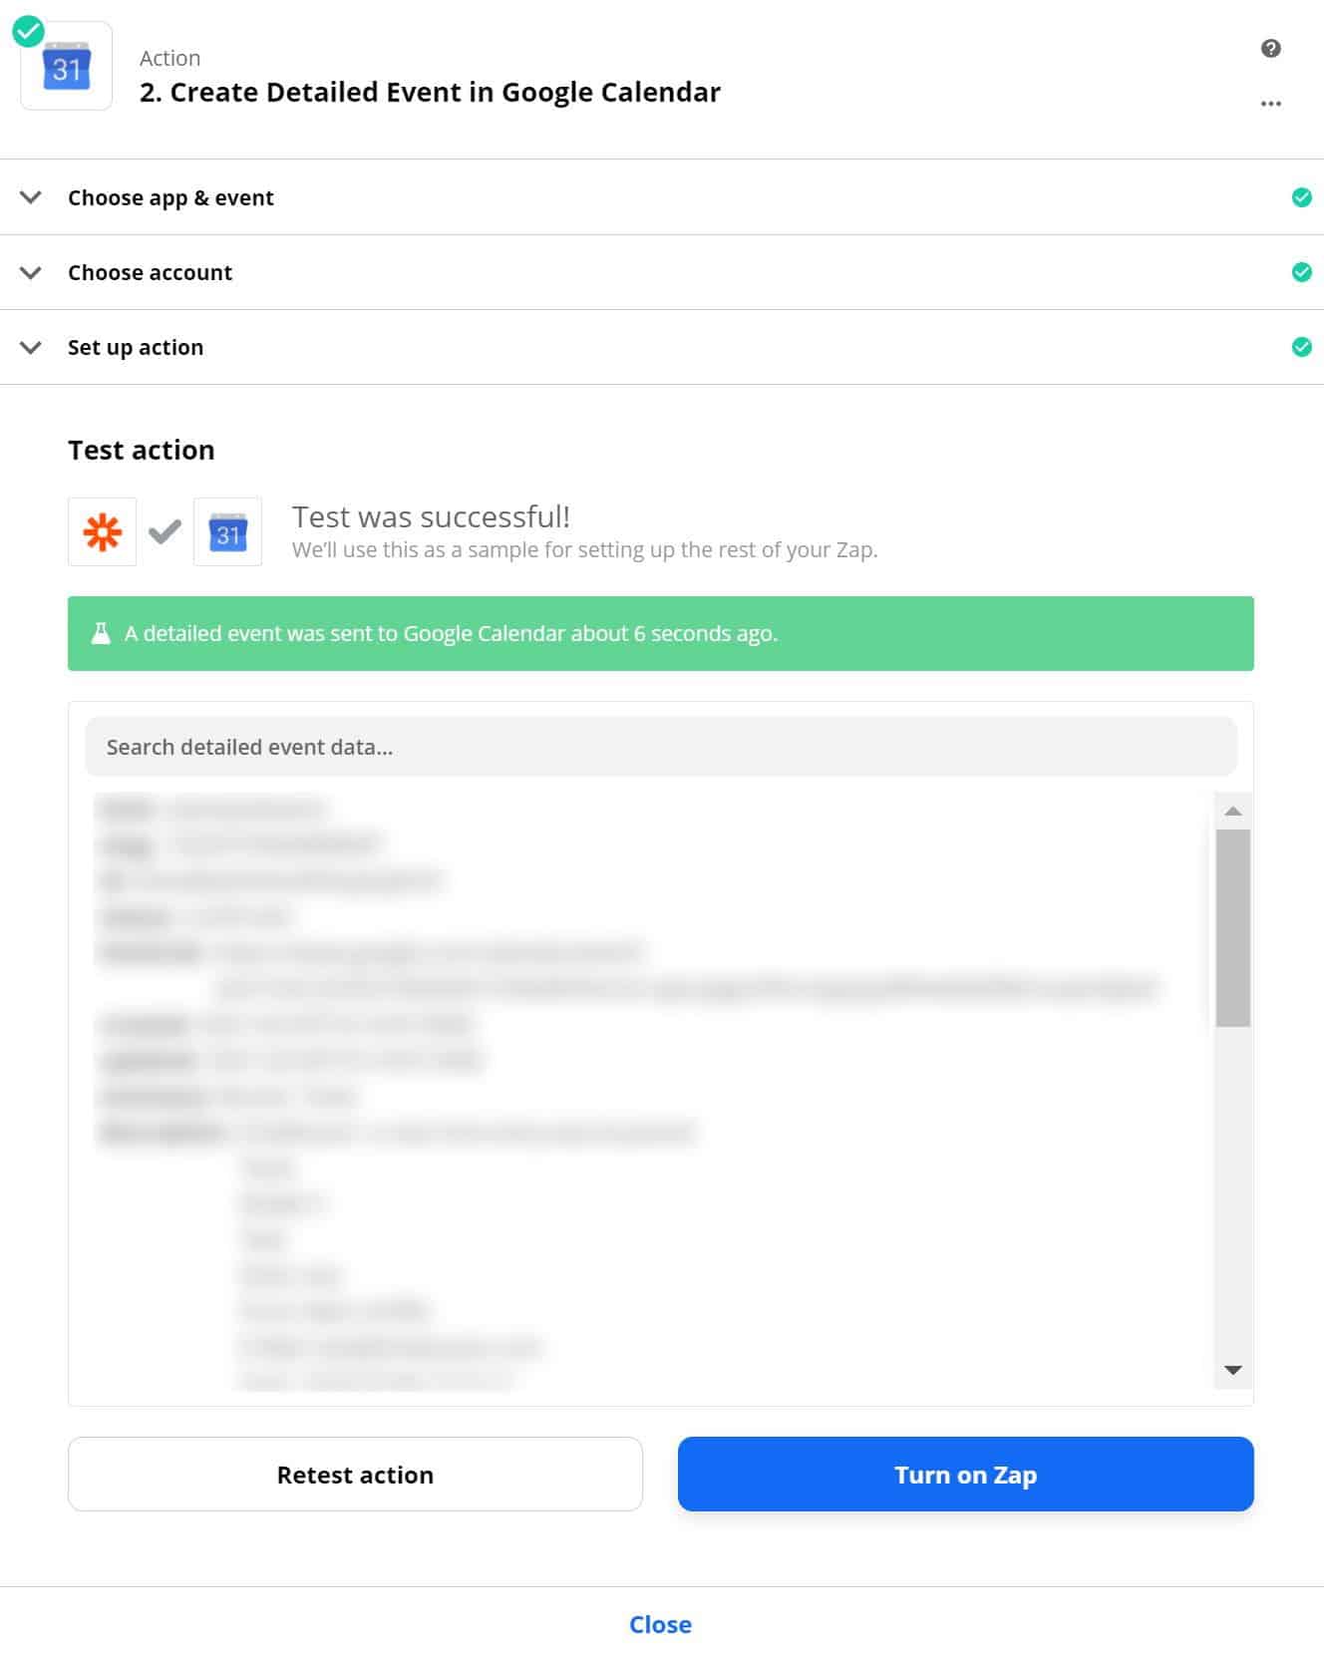This screenshot has height=1658, width=1324.
Task: Open the help question mark icon
Action: [1270, 48]
